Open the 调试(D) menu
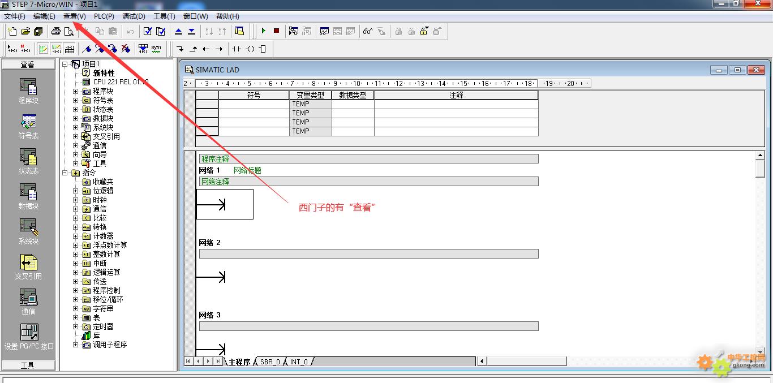The height and width of the screenshot is (383, 773). [134, 16]
